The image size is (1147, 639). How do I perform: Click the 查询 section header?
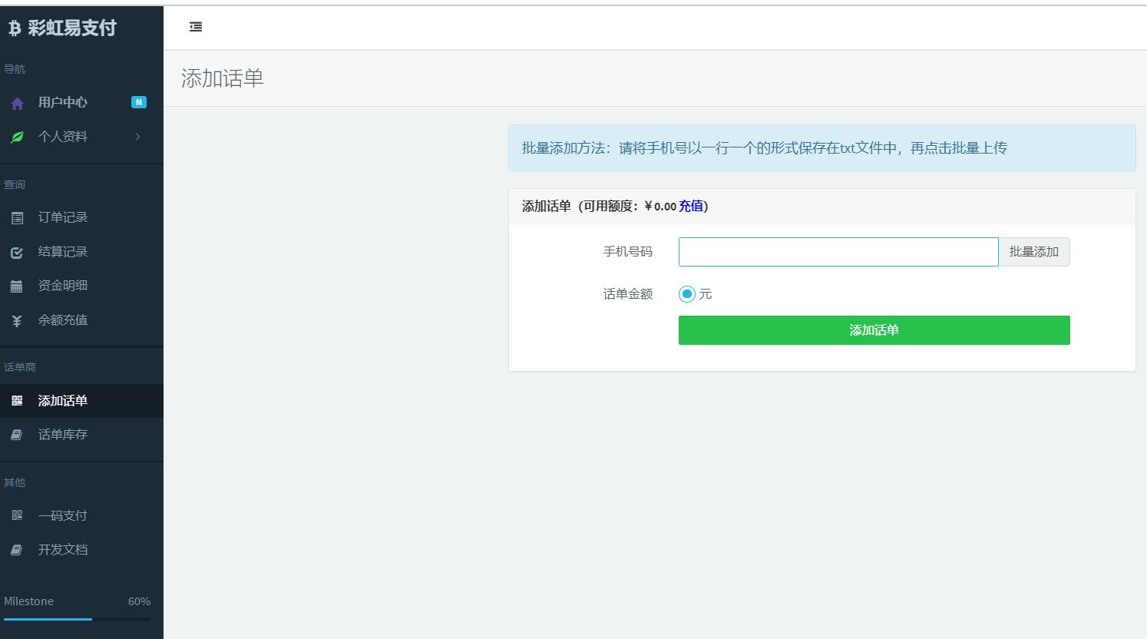click(x=15, y=184)
